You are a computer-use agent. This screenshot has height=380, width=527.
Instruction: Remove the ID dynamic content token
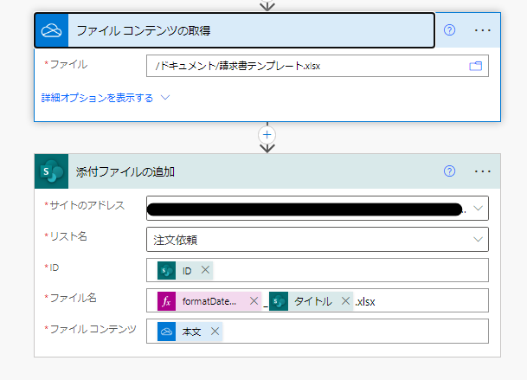[x=205, y=270]
